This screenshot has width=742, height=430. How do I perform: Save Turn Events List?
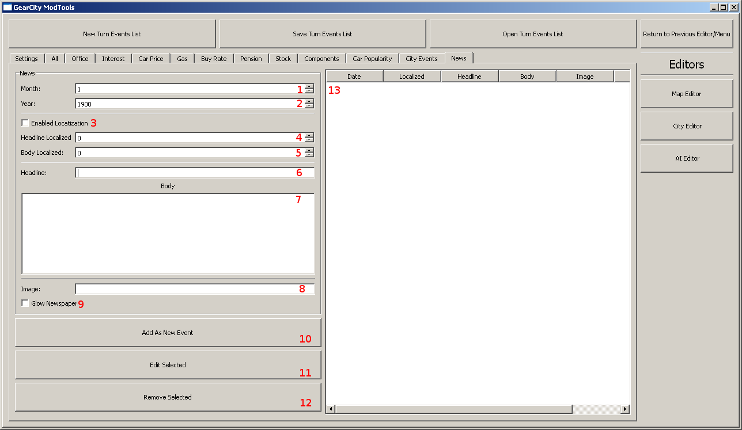coord(323,34)
